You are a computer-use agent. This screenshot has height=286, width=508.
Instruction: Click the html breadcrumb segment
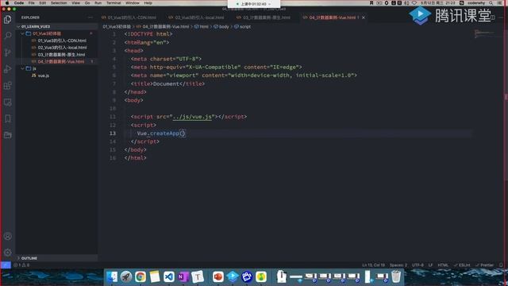click(202, 26)
